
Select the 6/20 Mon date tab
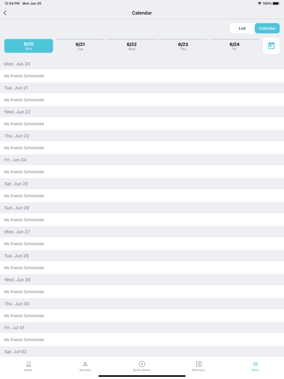tap(28, 46)
